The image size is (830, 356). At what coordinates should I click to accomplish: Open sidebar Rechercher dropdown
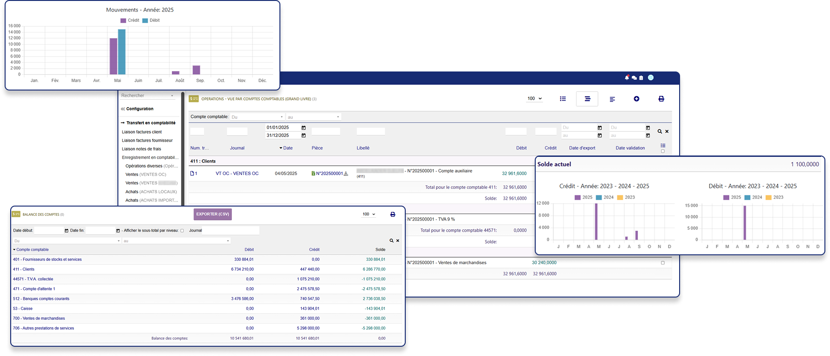pyautogui.click(x=148, y=96)
